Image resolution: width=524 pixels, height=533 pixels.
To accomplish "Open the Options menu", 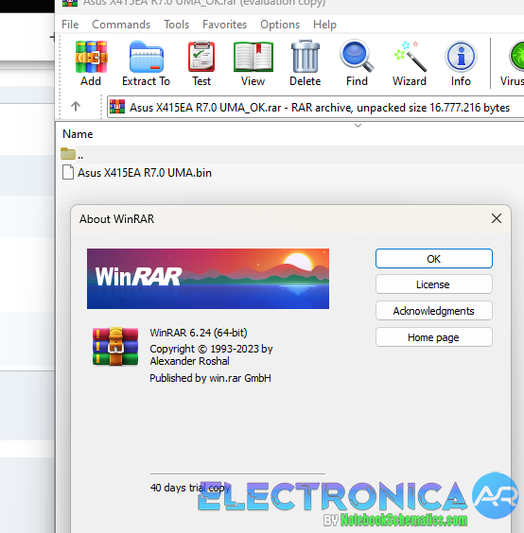I will point(280,25).
